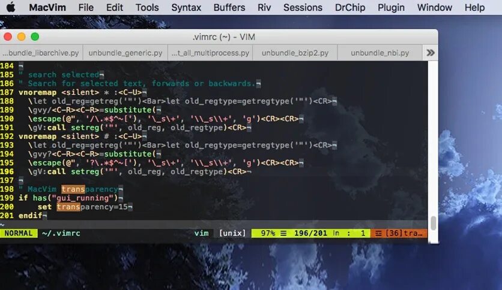This screenshot has height=290, width=502.
Task: Switch to the unbundle_bzip2.py tab
Action: 295,53
